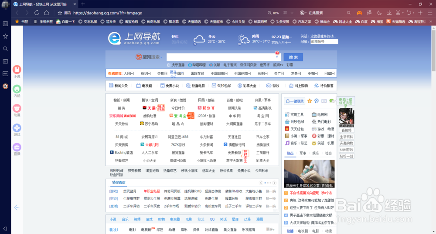The height and width of the screenshot is (234, 436).
Task: Open the downloads manager icon
Action: 389,13
